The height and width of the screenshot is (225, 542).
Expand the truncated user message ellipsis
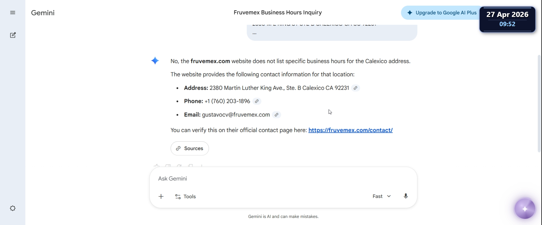tap(255, 33)
